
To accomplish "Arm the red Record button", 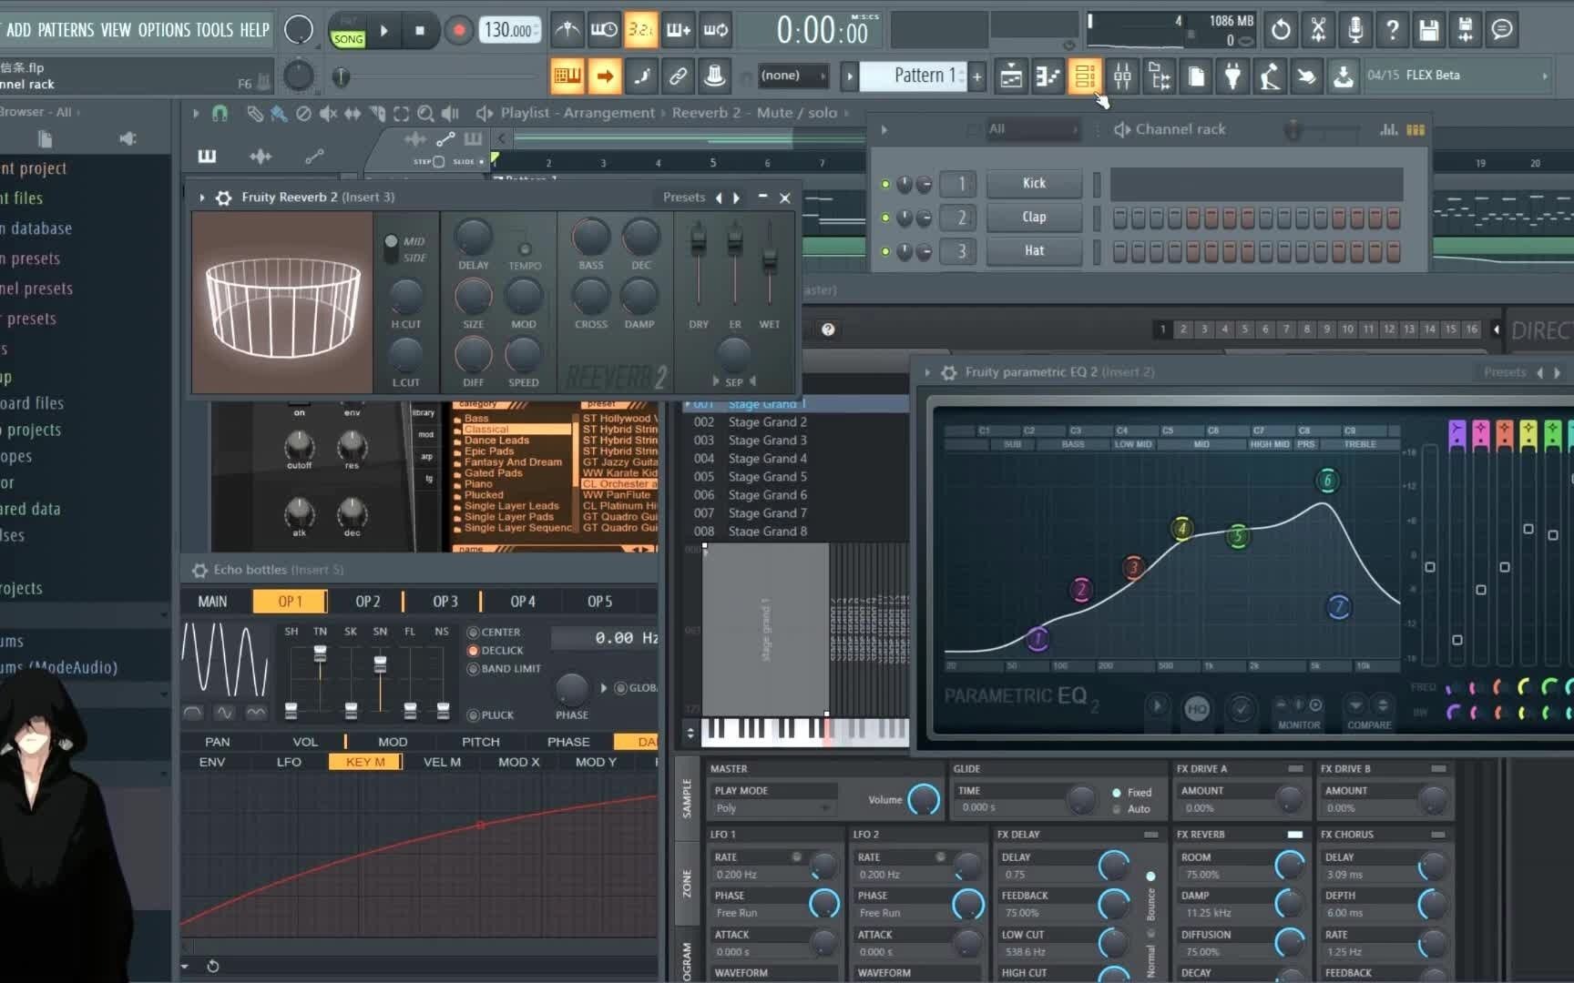I will coord(459,30).
